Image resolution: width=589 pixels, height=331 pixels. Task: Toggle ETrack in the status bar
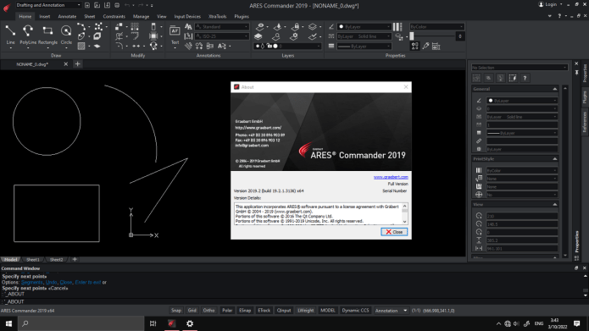coord(264,311)
